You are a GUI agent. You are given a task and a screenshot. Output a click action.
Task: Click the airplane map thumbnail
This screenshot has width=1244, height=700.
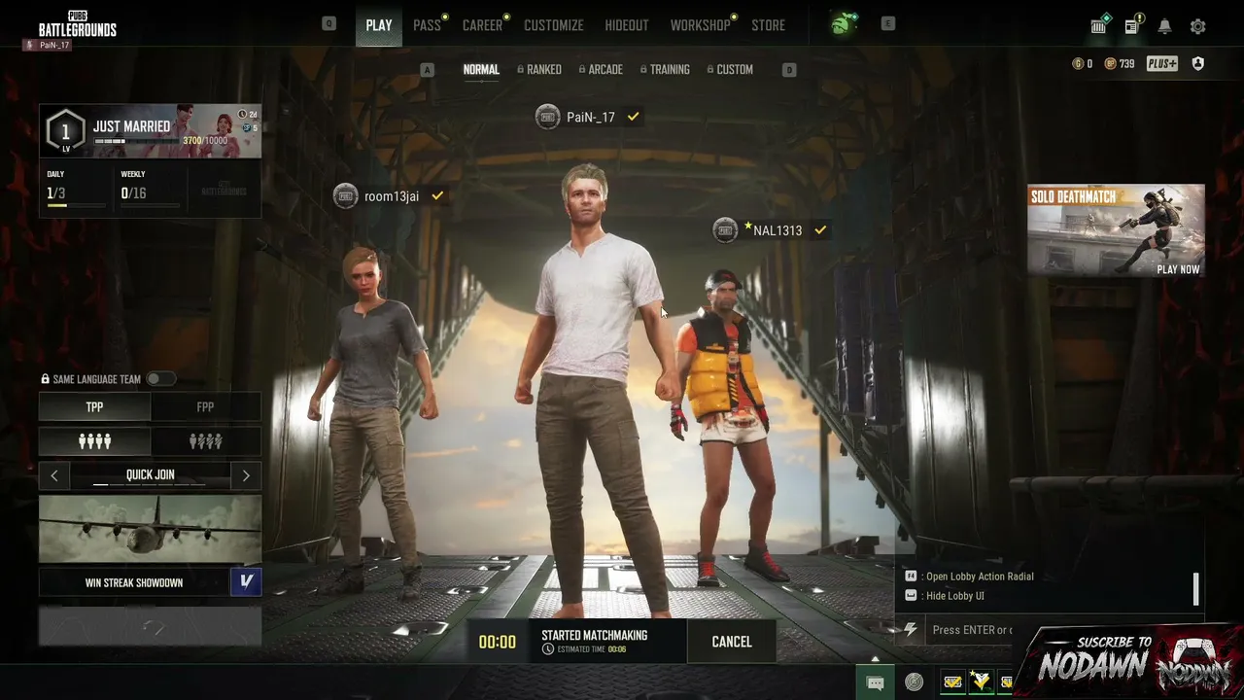tap(150, 530)
